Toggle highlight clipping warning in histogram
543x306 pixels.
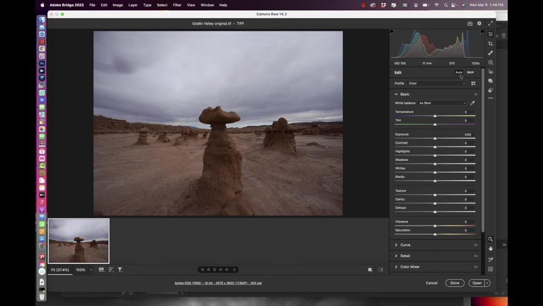[x=482, y=32]
